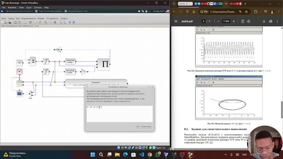Click Отменить in context dialog
Image resolution: width=283 pixels, height=159 pixels.
click(146, 126)
